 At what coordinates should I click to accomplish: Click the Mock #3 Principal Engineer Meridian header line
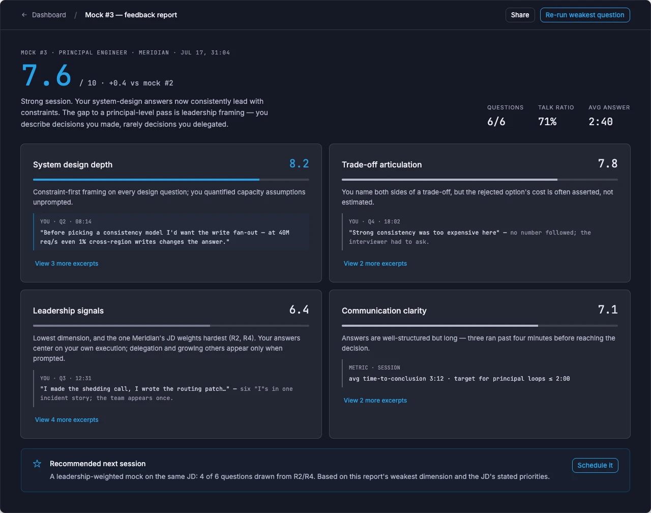tap(125, 52)
